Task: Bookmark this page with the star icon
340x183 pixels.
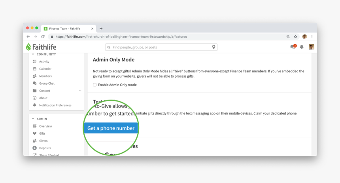Action: pyautogui.click(x=295, y=37)
